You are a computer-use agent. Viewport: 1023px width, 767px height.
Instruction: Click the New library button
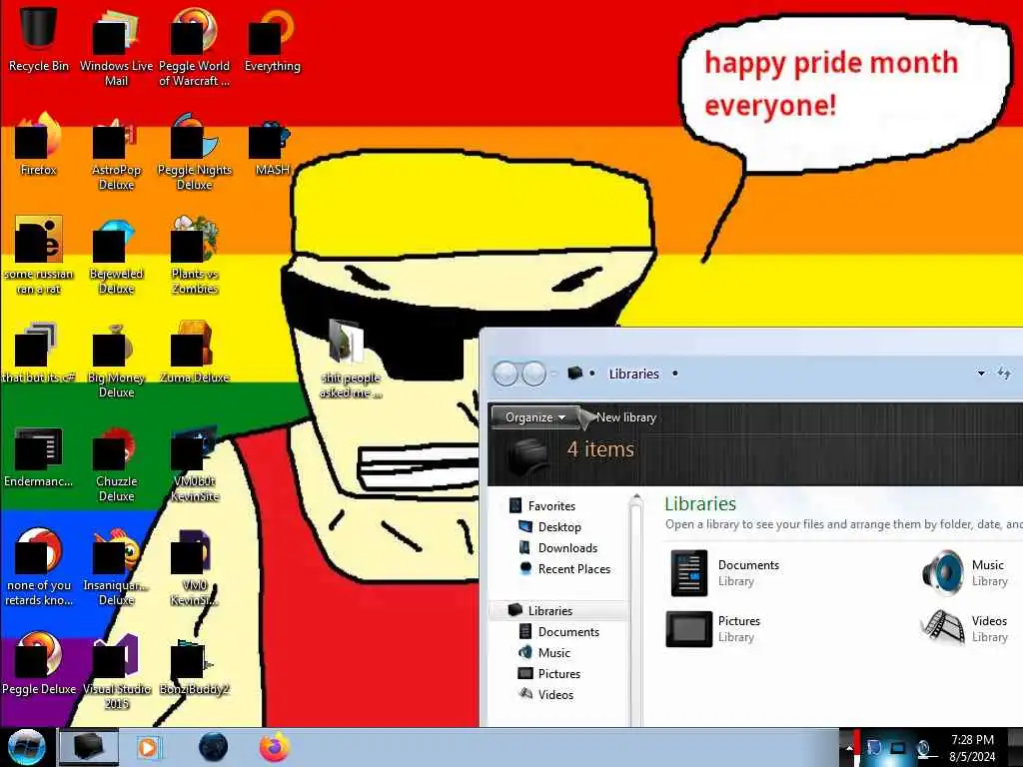click(x=625, y=417)
